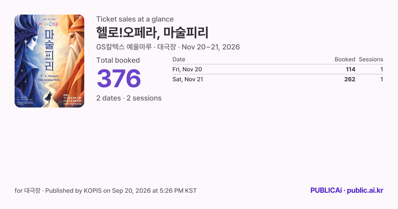398x209 pixels.
Task: Click the booked value 262
Action: coord(350,79)
